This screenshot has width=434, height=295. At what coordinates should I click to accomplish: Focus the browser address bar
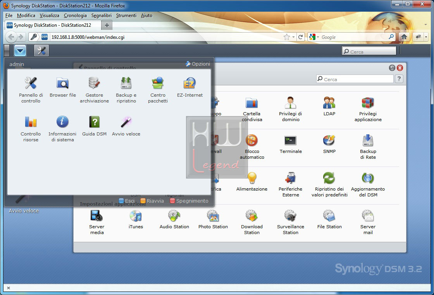coord(166,37)
